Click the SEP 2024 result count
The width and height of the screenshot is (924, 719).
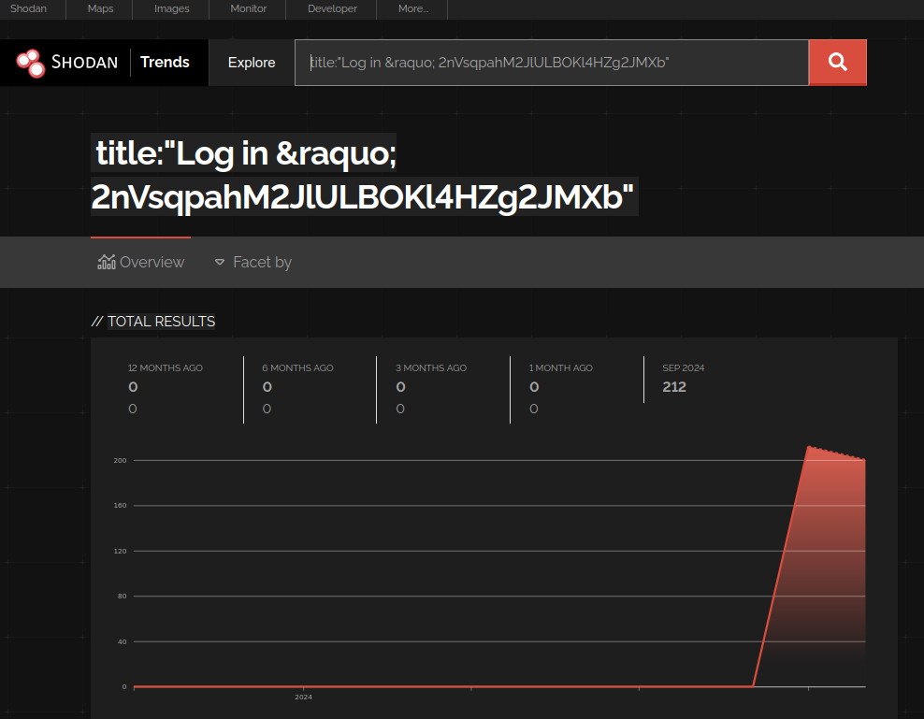click(674, 387)
